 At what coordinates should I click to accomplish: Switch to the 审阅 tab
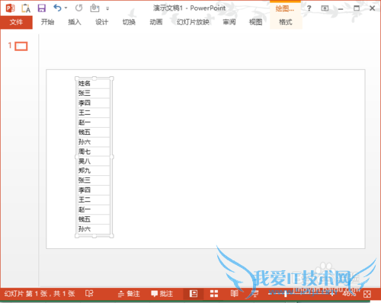click(x=229, y=22)
